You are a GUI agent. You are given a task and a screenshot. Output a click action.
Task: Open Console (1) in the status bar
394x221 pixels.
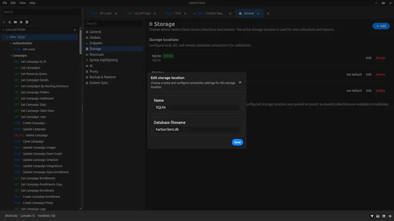pyautogui.click(x=28, y=216)
